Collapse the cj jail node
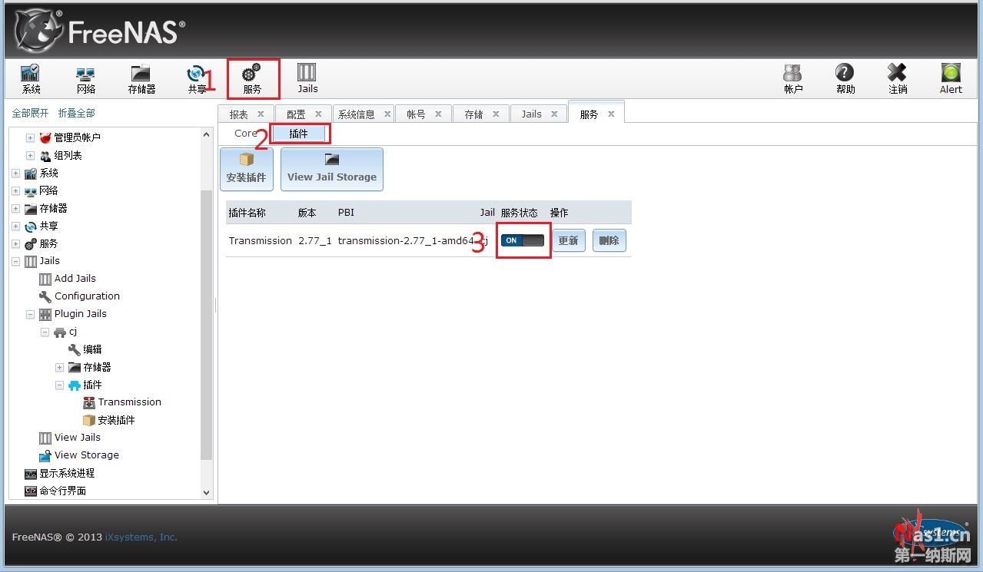Screen dimensions: 983x572 point(45,332)
